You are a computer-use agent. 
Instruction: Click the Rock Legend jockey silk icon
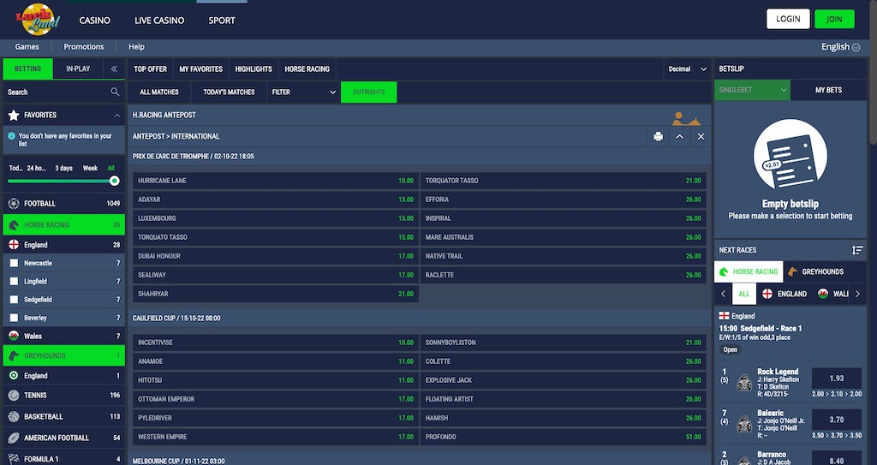tap(744, 383)
